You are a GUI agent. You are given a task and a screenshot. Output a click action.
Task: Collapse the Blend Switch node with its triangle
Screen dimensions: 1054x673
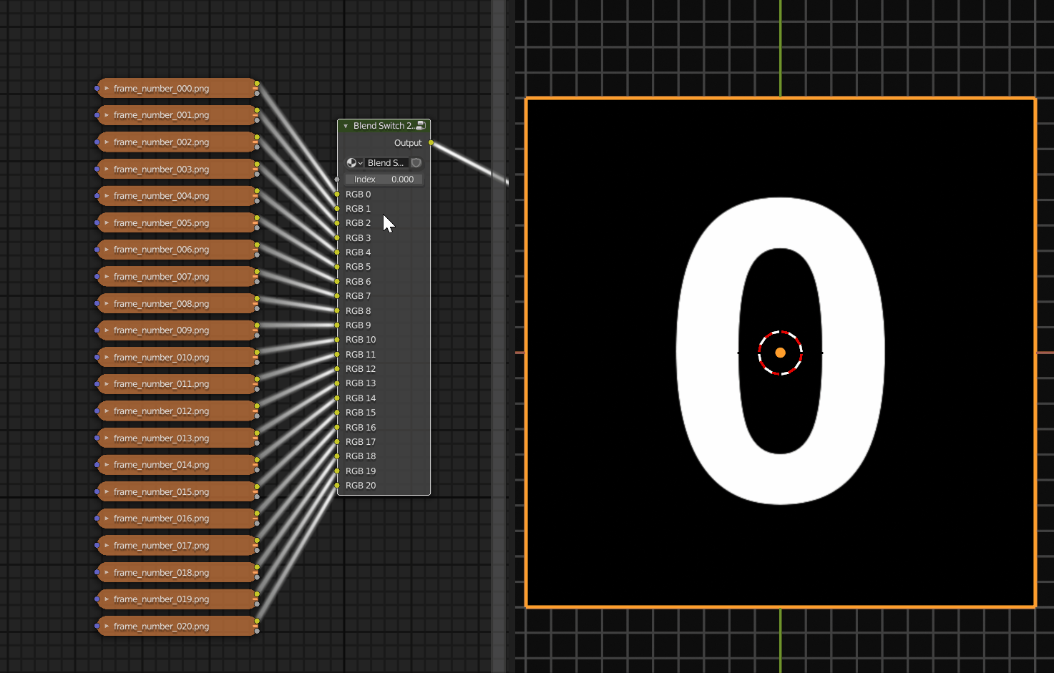pyautogui.click(x=346, y=126)
